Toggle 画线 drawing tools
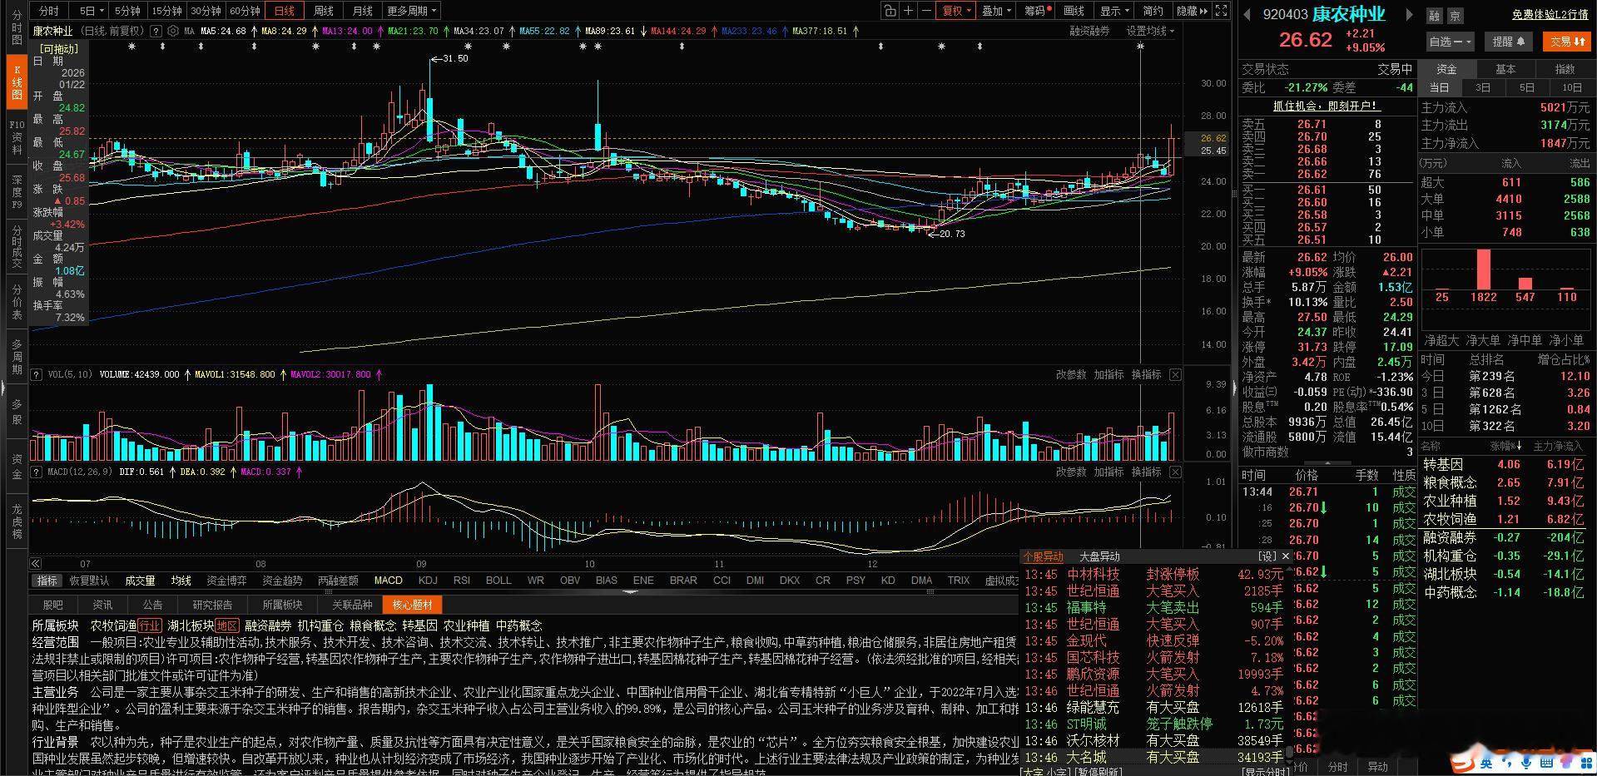This screenshot has width=1597, height=776. (1074, 11)
